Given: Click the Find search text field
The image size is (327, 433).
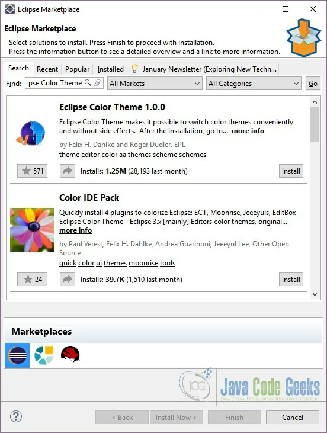Looking at the screenshot, I should click(56, 83).
